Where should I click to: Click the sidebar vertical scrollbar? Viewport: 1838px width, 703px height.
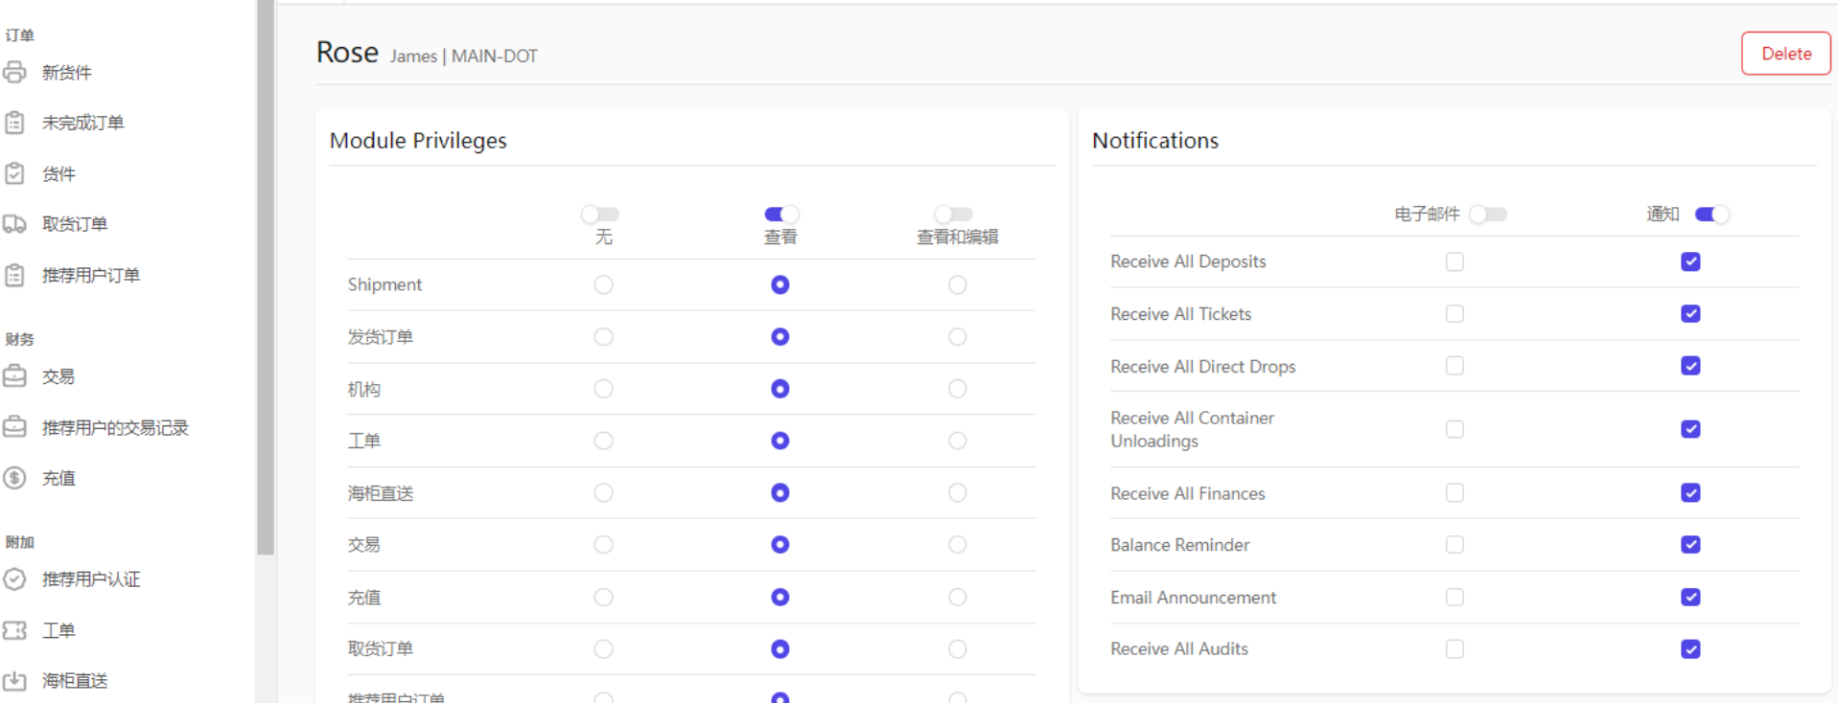266,287
